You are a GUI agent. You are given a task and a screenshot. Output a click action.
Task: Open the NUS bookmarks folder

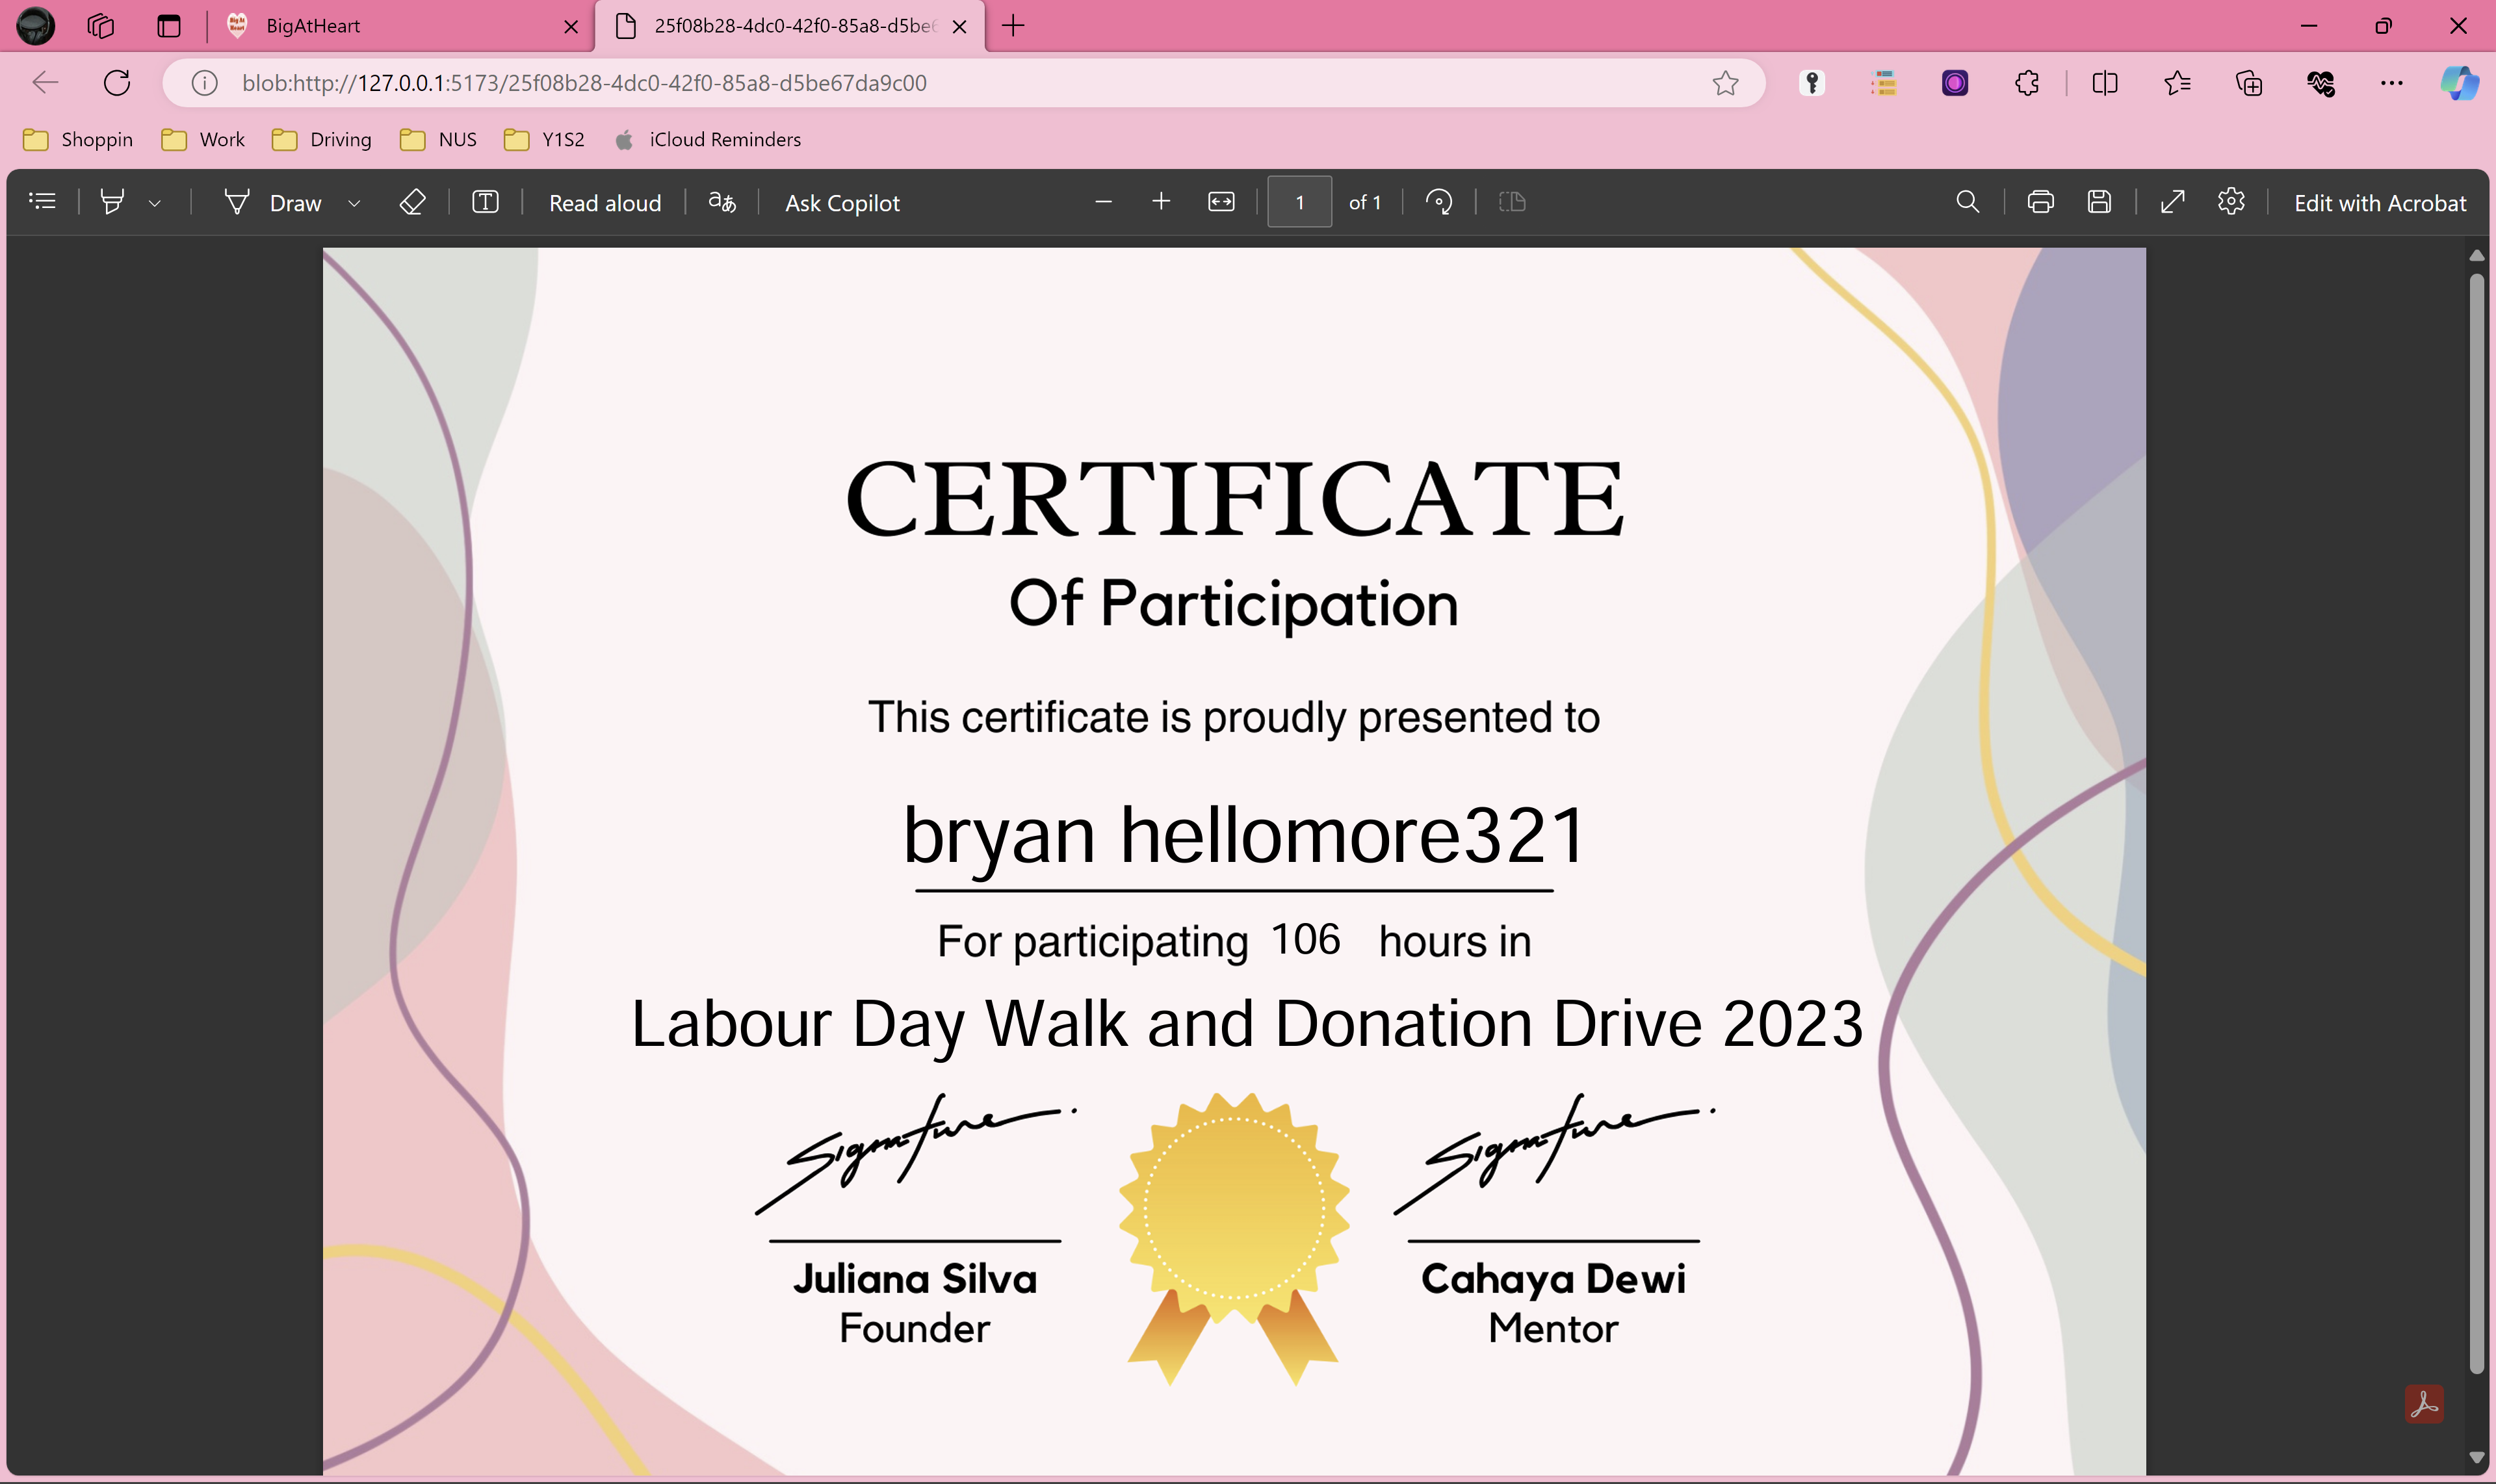point(439,139)
